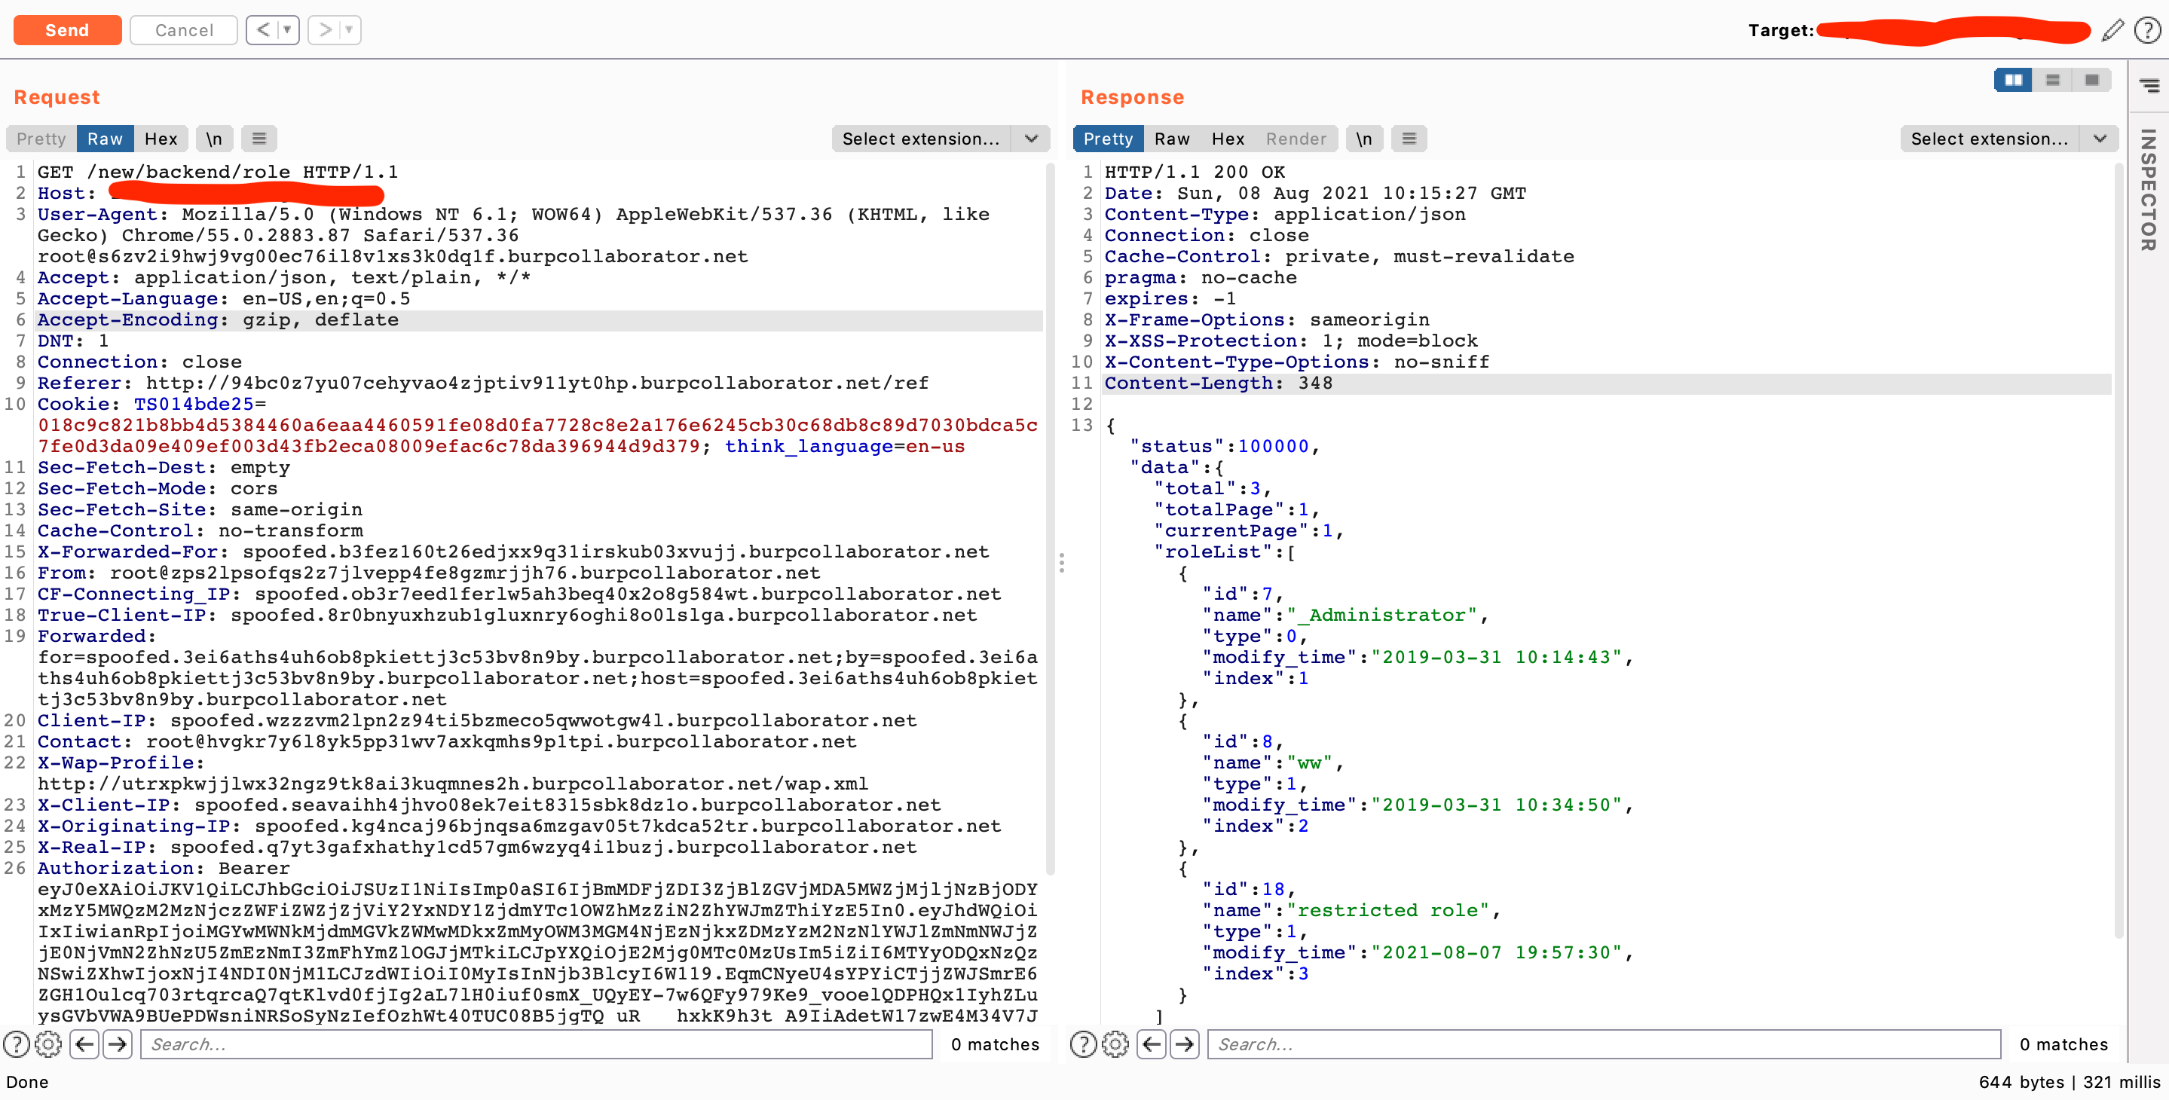The width and height of the screenshot is (2169, 1100).
Task: Click the Cancel button
Action: pos(184,30)
